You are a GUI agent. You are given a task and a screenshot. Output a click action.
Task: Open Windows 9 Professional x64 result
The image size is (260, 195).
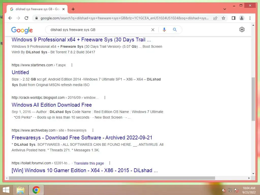tap(81, 40)
